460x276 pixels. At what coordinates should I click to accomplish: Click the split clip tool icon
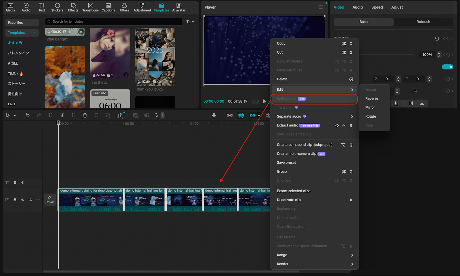(x=50, y=115)
